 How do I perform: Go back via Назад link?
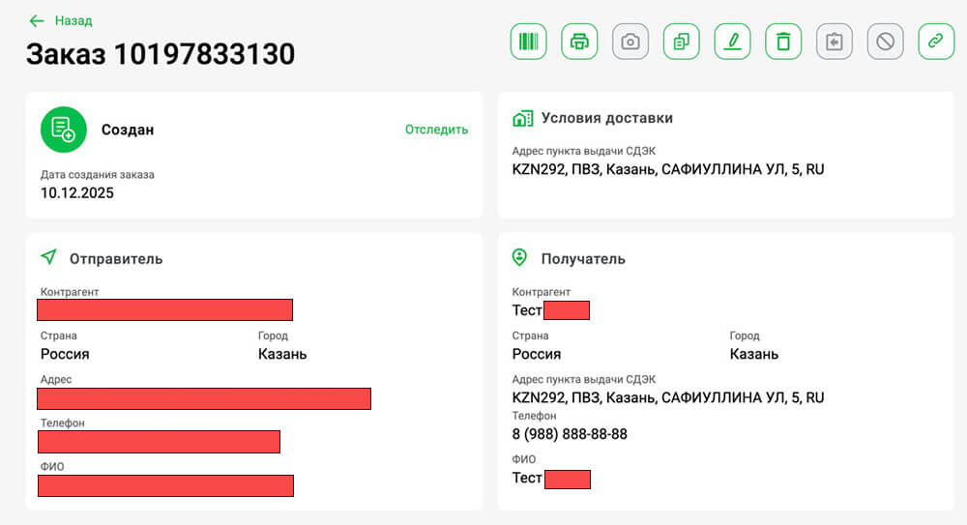tap(73, 21)
